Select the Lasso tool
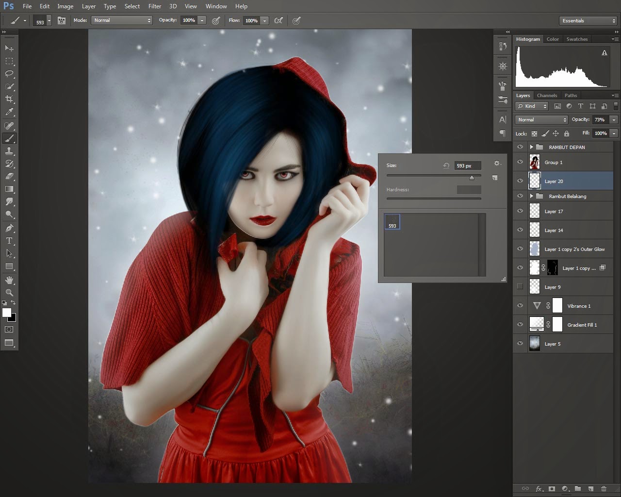Image resolution: width=621 pixels, height=497 pixels. coord(9,74)
